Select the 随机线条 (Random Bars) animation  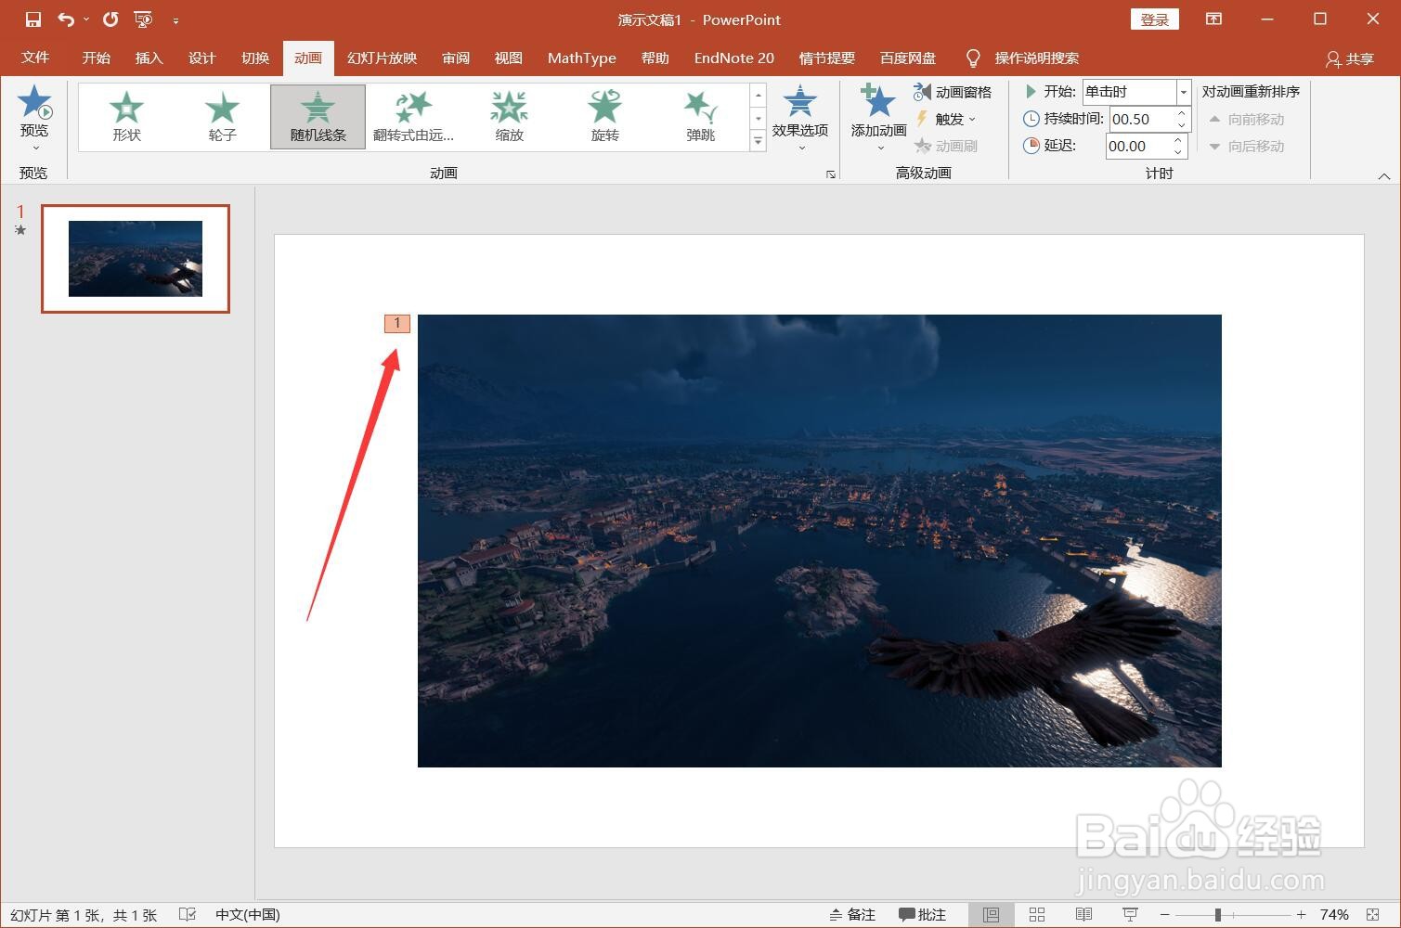(318, 116)
